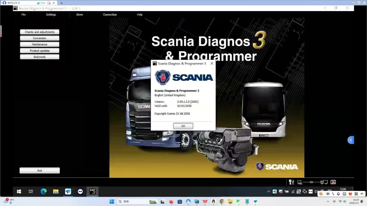This screenshot has width=367, height=206.
Task: Open File Explorer in the remote taskbar
Action: pos(56,191)
